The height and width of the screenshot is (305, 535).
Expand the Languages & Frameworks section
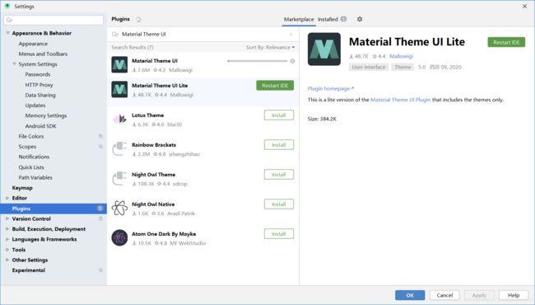pyautogui.click(x=7, y=239)
